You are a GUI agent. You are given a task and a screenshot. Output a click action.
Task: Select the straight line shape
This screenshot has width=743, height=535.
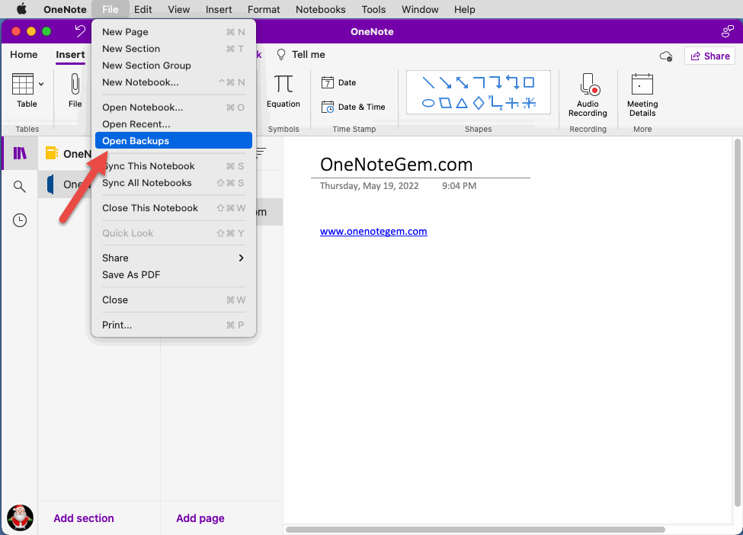tap(428, 82)
